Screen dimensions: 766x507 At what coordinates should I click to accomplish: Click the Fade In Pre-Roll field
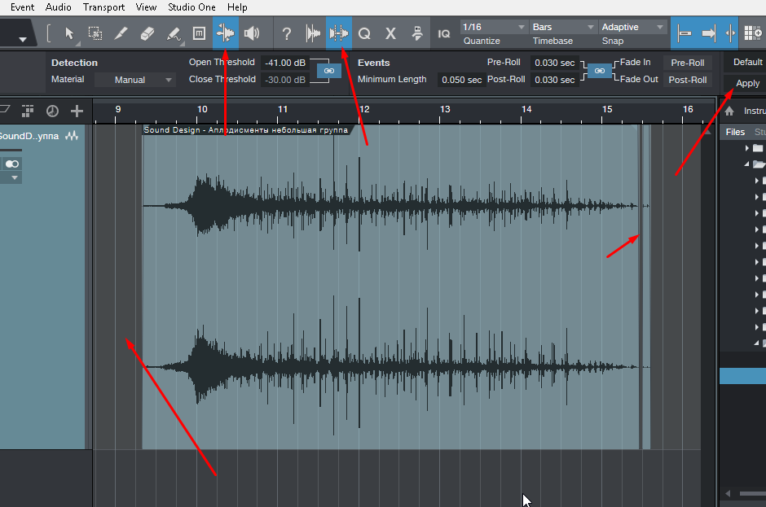click(687, 63)
